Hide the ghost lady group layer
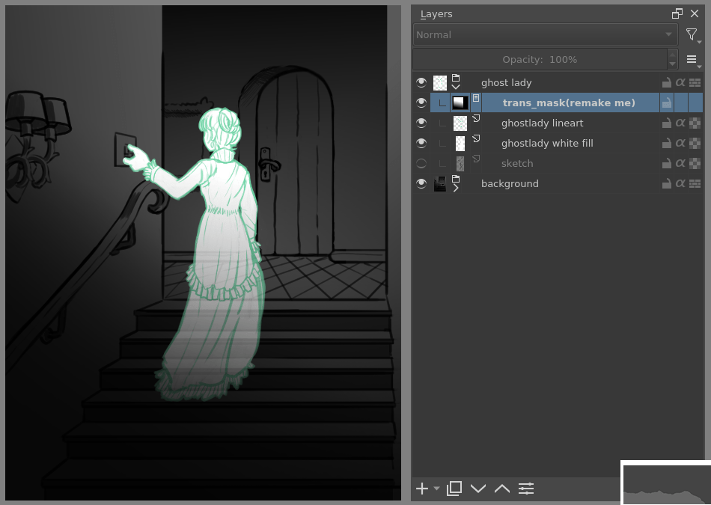 coord(421,82)
